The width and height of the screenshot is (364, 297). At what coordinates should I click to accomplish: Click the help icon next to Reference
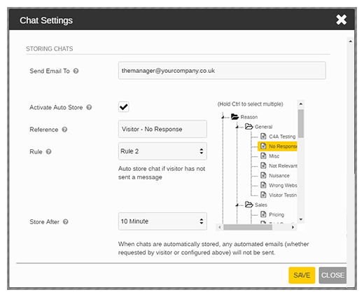tap(64, 130)
